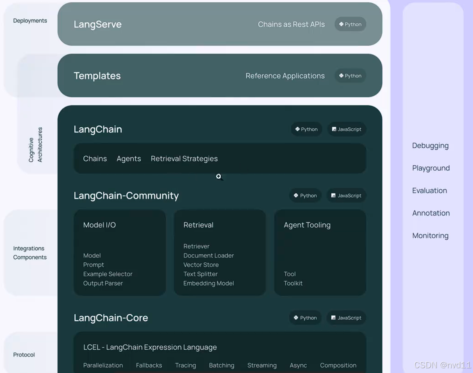Click the Agent Tooling card title
Screen dimensions: 473x373
307,225
